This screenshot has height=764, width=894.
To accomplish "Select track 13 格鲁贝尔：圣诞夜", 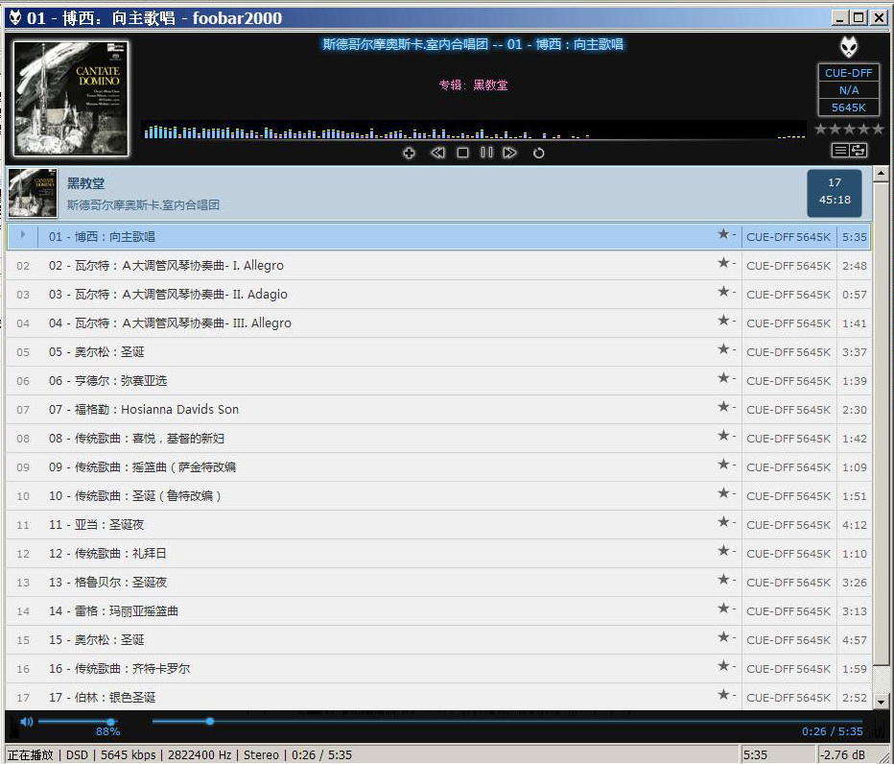I will tap(438, 582).
